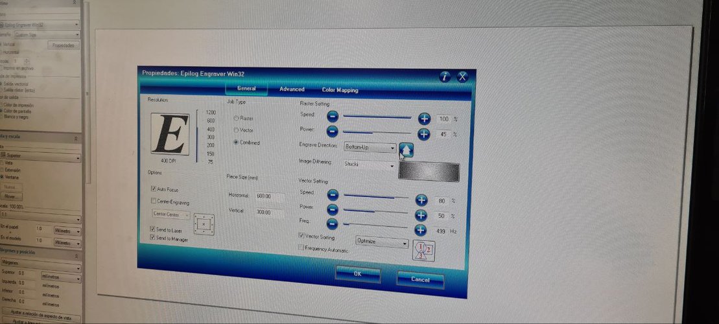Open the Márgenes dropdown in side panel
This screenshot has width=719, height=324.
click(x=40, y=264)
